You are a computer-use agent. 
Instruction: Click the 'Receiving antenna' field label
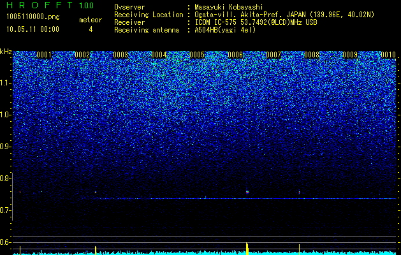point(147,30)
